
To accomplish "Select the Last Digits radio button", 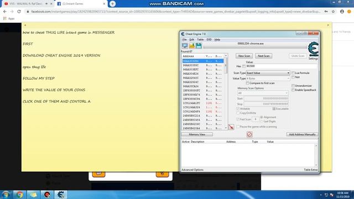I will (x=262, y=122).
